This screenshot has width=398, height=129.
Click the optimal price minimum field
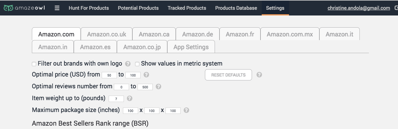click(x=109, y=75)
